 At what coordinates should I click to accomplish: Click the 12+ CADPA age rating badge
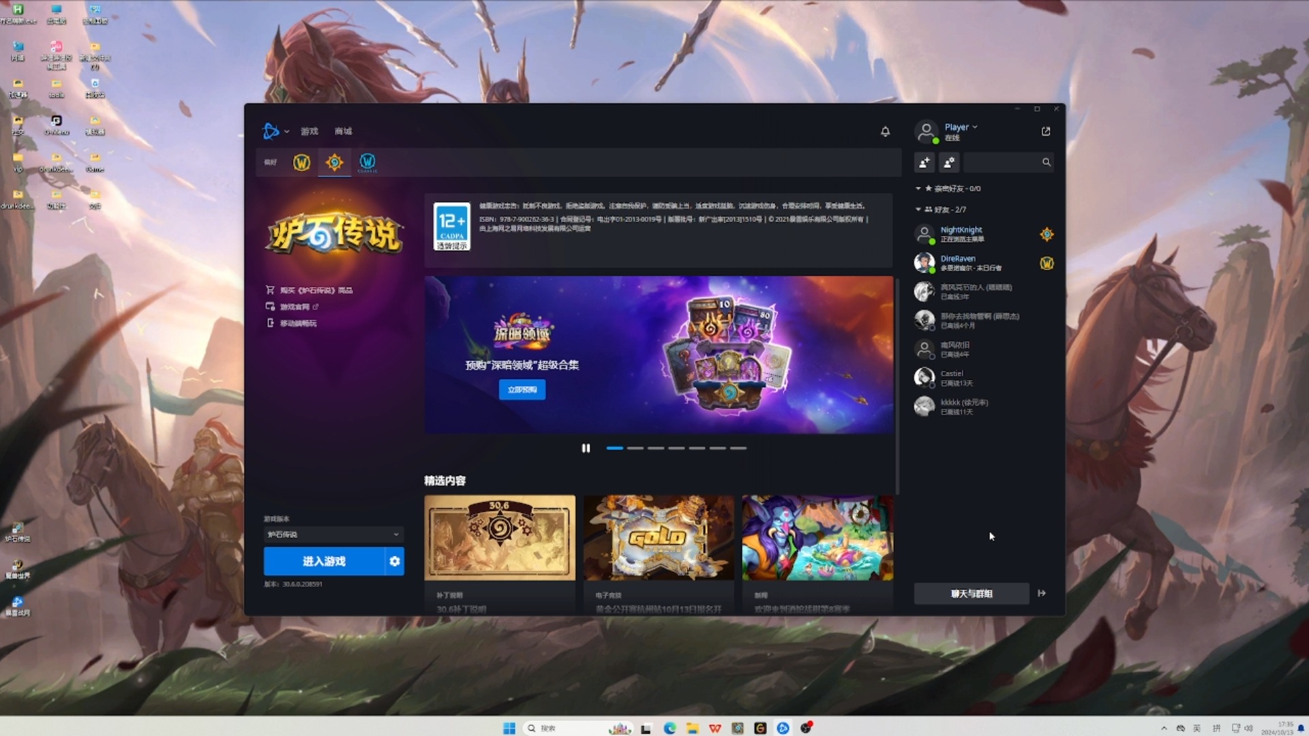(x=451, y=227)
